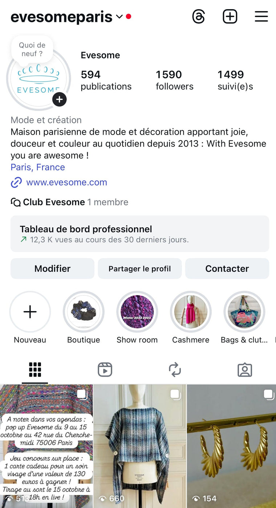This screenshot has height=508, width=276.
Task: Open the Cashmere highlight
Action: click(x=191, y=312)
